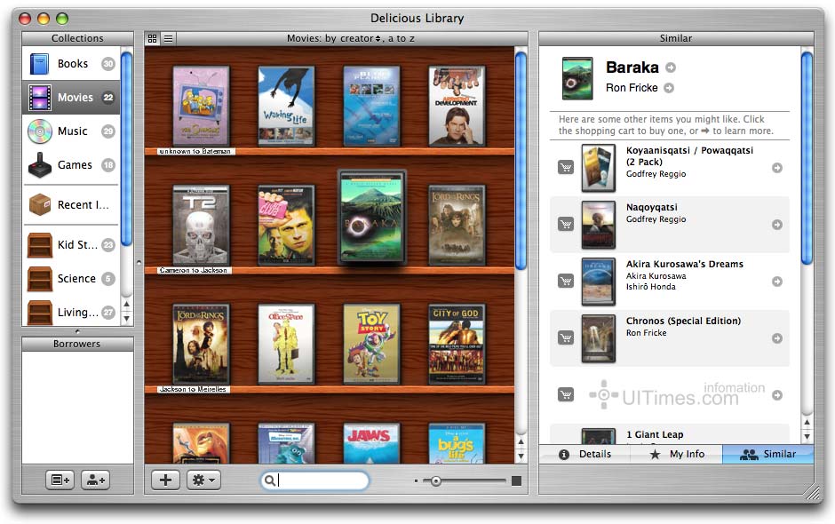This screenshot has width=835, height=524.
Task: Click the Koyaanisqatsi / Powaqqatsi title
Action: click(x=689, y=156)
